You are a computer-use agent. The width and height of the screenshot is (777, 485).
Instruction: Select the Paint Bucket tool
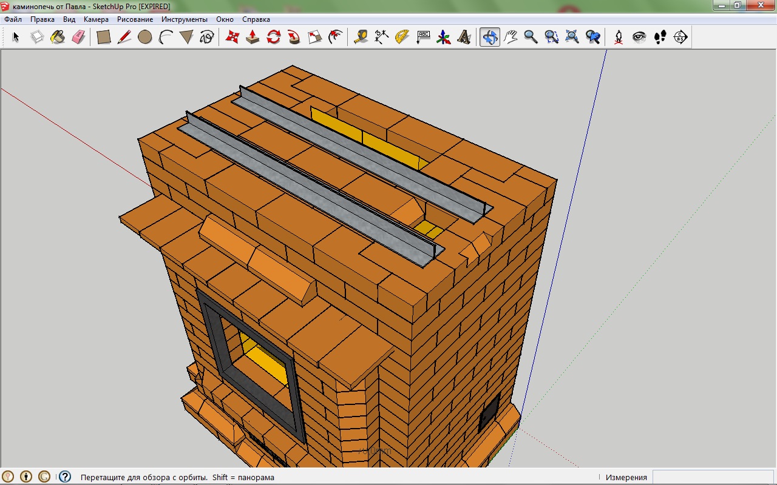click(58, 37)
